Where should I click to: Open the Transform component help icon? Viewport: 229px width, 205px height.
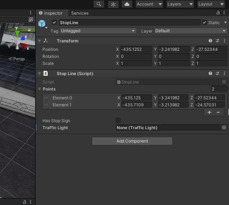[210, 41]
